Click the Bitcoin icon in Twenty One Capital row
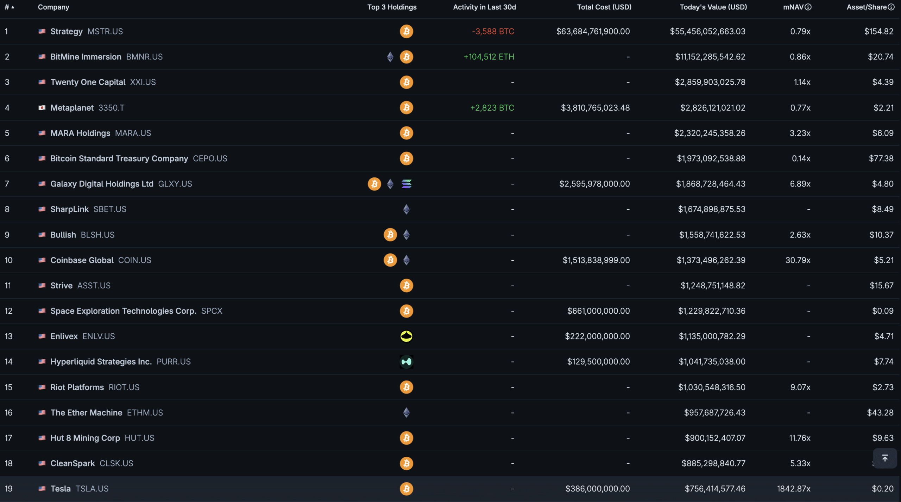Screen dimensions: 901x502 coord(406,82)
